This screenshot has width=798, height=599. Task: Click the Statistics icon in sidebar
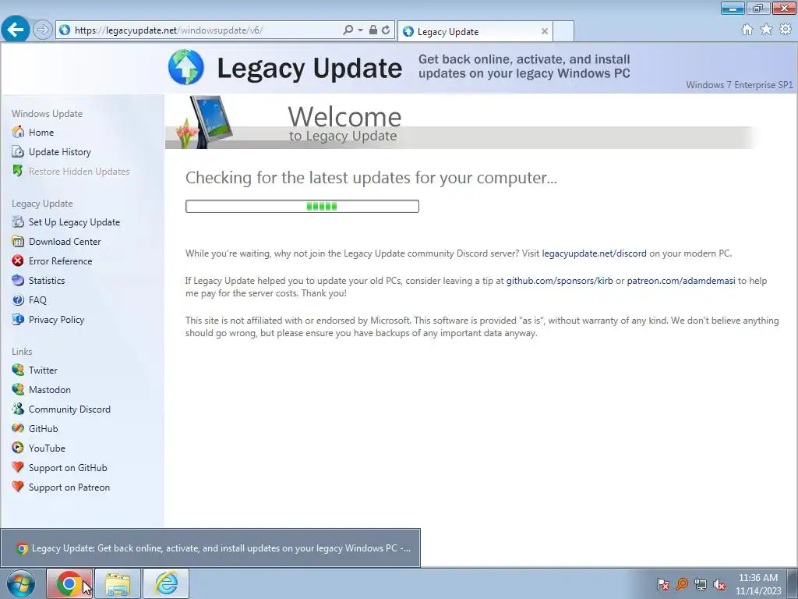coord(18,280)
